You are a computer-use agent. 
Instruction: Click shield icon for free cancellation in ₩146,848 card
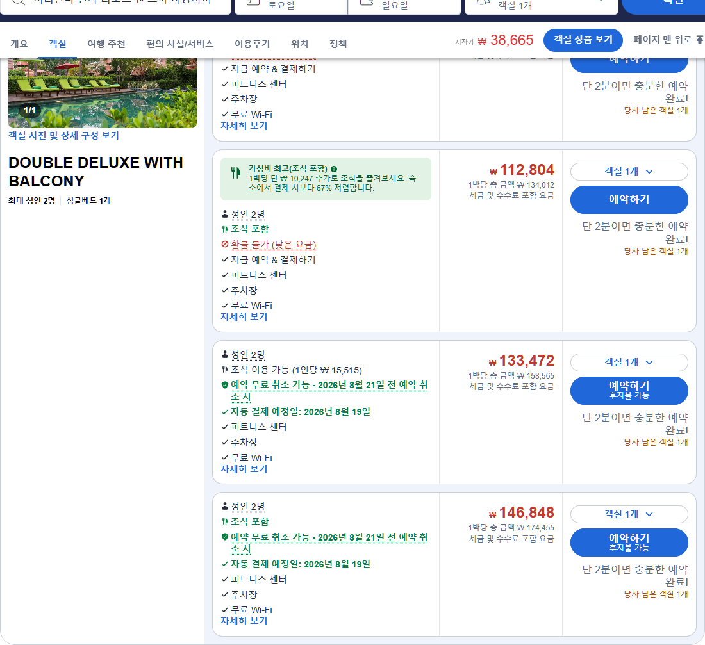point(225,537)
